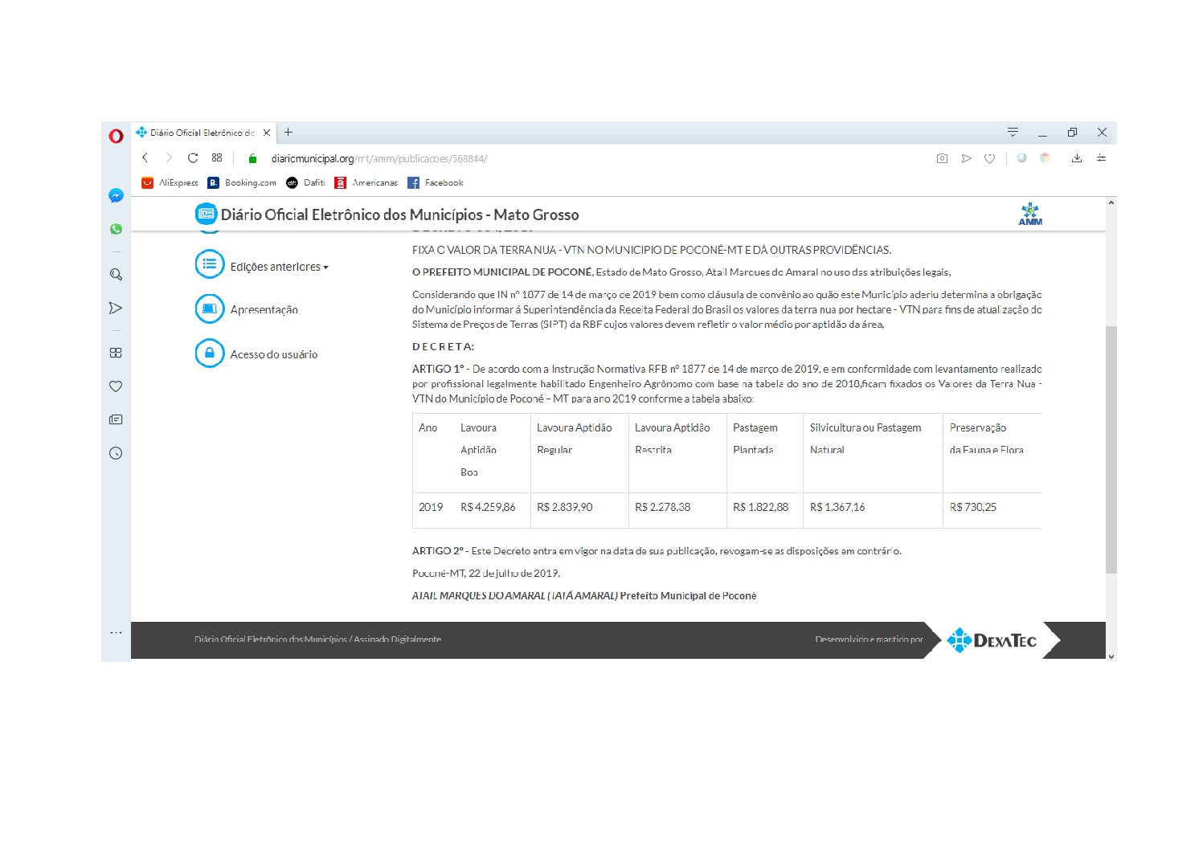Open the Speed Dial grid sidebar icon
This screenshot has height=850, width=1203.
click(116, 353)
